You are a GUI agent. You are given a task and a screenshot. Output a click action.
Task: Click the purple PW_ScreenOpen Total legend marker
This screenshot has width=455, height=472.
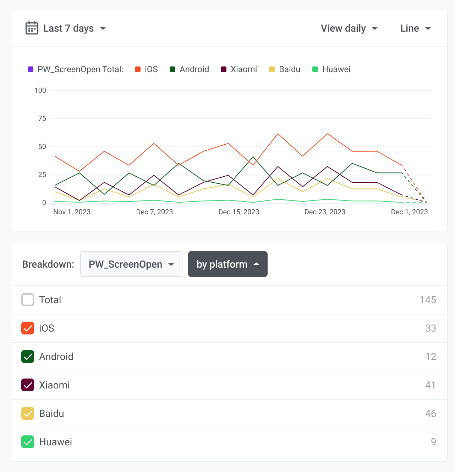click(31, 69)
